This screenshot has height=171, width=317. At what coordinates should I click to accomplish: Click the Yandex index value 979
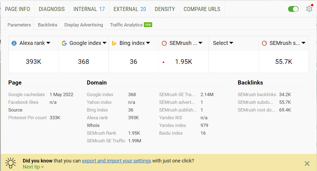pos(204,125)
